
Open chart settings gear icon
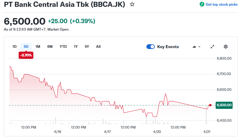[x=226, y=47]
